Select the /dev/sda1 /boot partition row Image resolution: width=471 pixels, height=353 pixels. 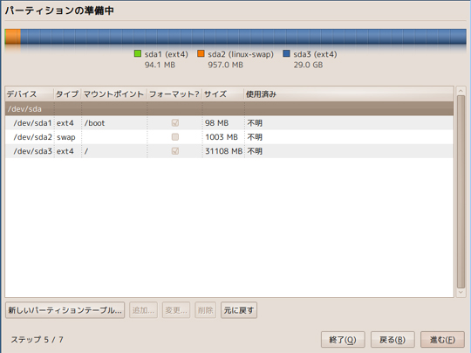tap(229, 123)
